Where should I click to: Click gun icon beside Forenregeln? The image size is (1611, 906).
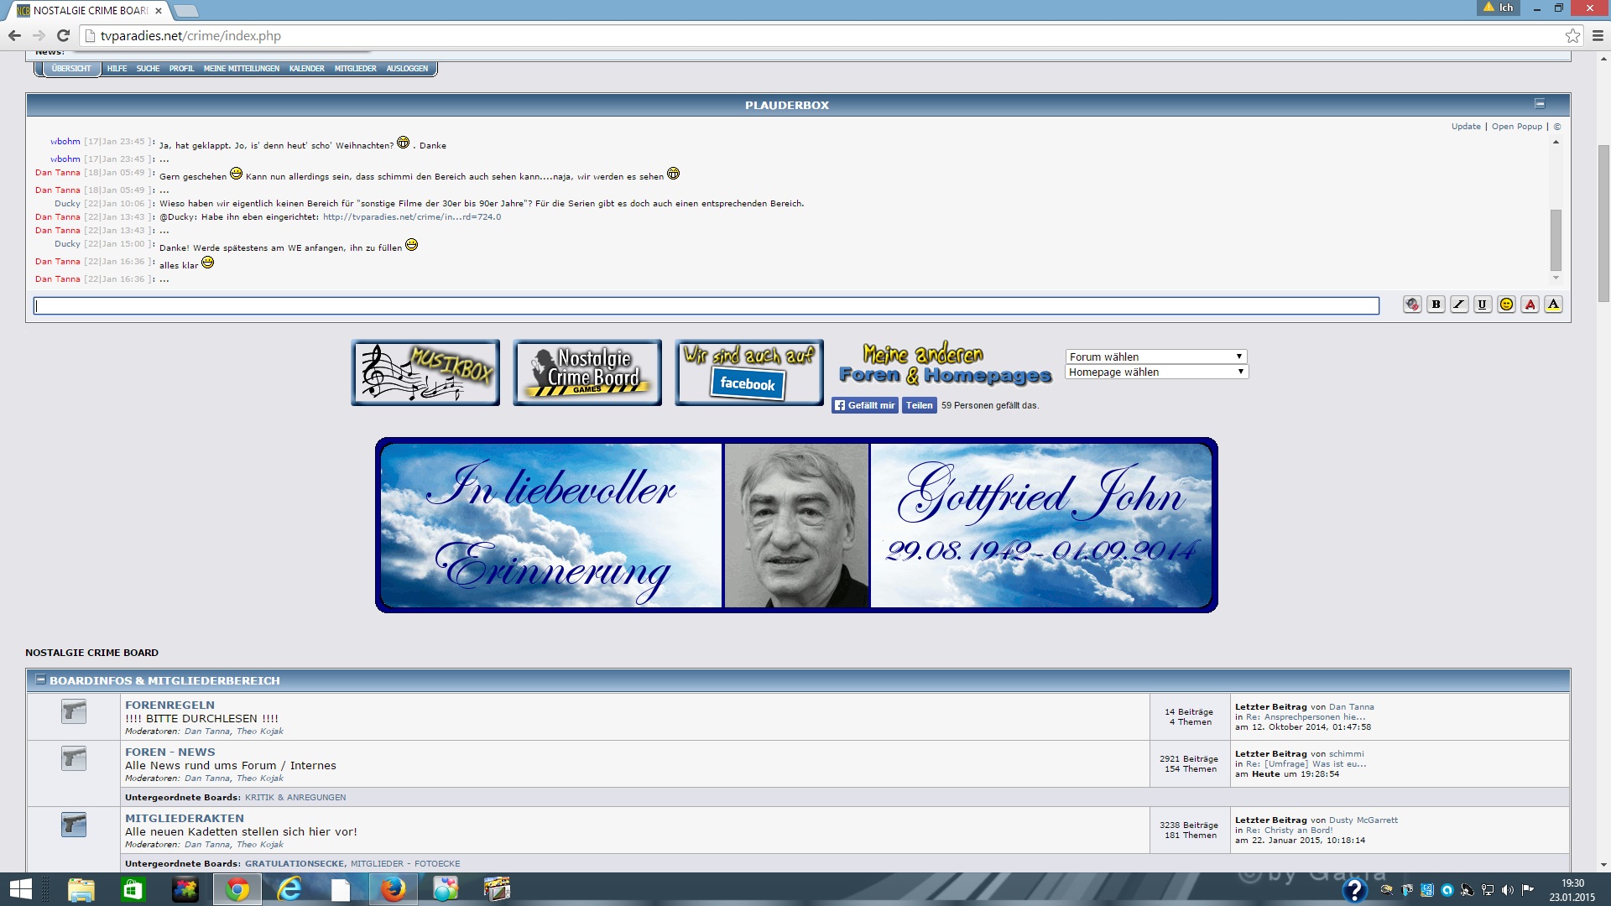[74, 711]
